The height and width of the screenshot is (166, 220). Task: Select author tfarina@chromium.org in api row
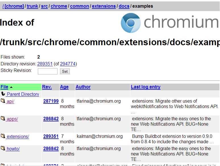tap(99, 101)
